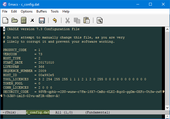Undo the last change with the arrow icon
Image resolution: width=170 pixels, height=119 pixels.
click(x=55, y=20)
